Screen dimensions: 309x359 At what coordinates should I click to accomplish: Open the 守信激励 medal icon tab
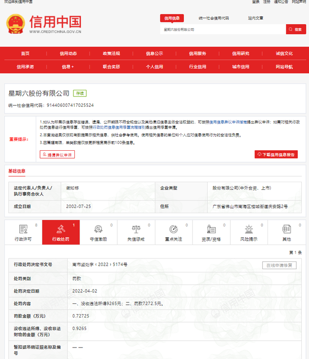pos(98,232)
